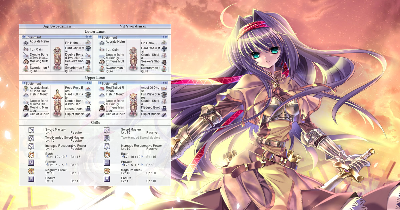The image size is (400, 210).
Task: Click Full Plate of Ares icon in Vit Upper Limit
Action: click(x=164, y=95)
